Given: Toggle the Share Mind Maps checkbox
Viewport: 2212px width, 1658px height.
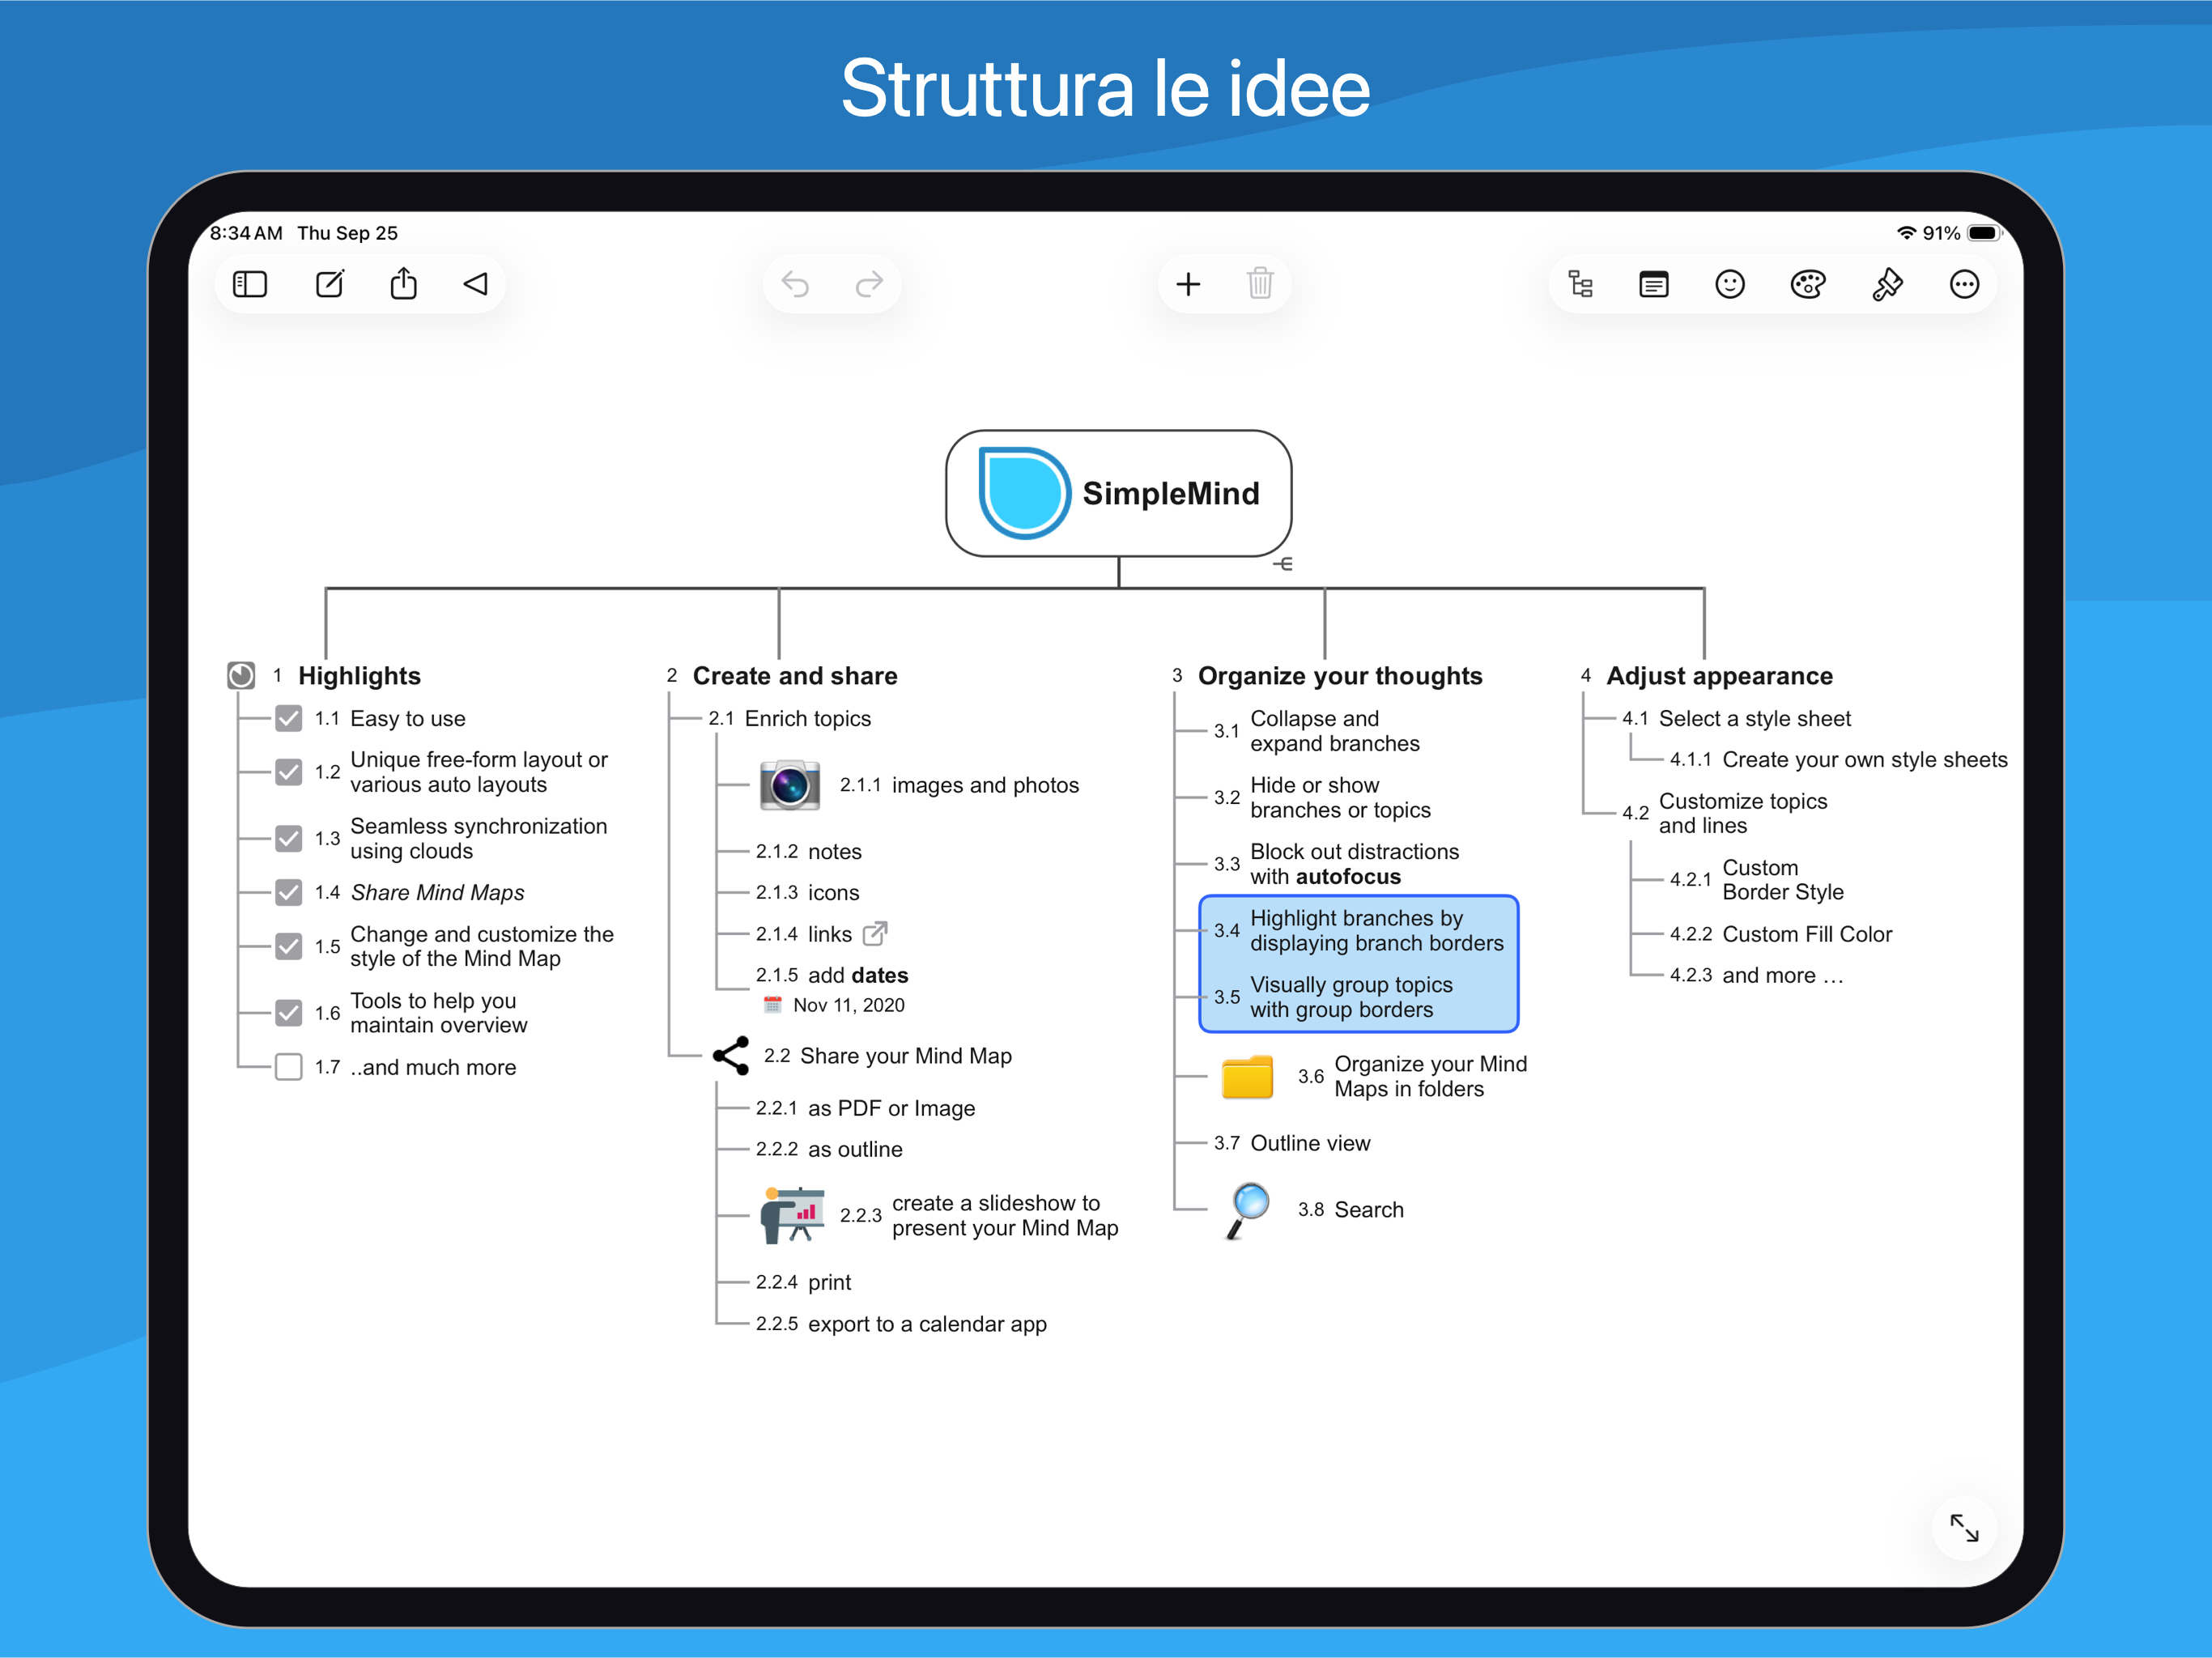Looking at the screenshot, I should tap(289, 892).
